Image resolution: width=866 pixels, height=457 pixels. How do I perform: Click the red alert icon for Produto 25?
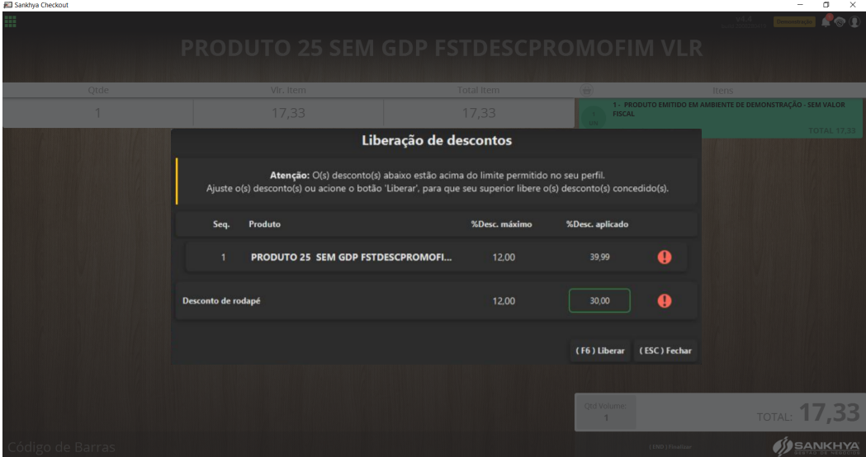click(665, 257)
